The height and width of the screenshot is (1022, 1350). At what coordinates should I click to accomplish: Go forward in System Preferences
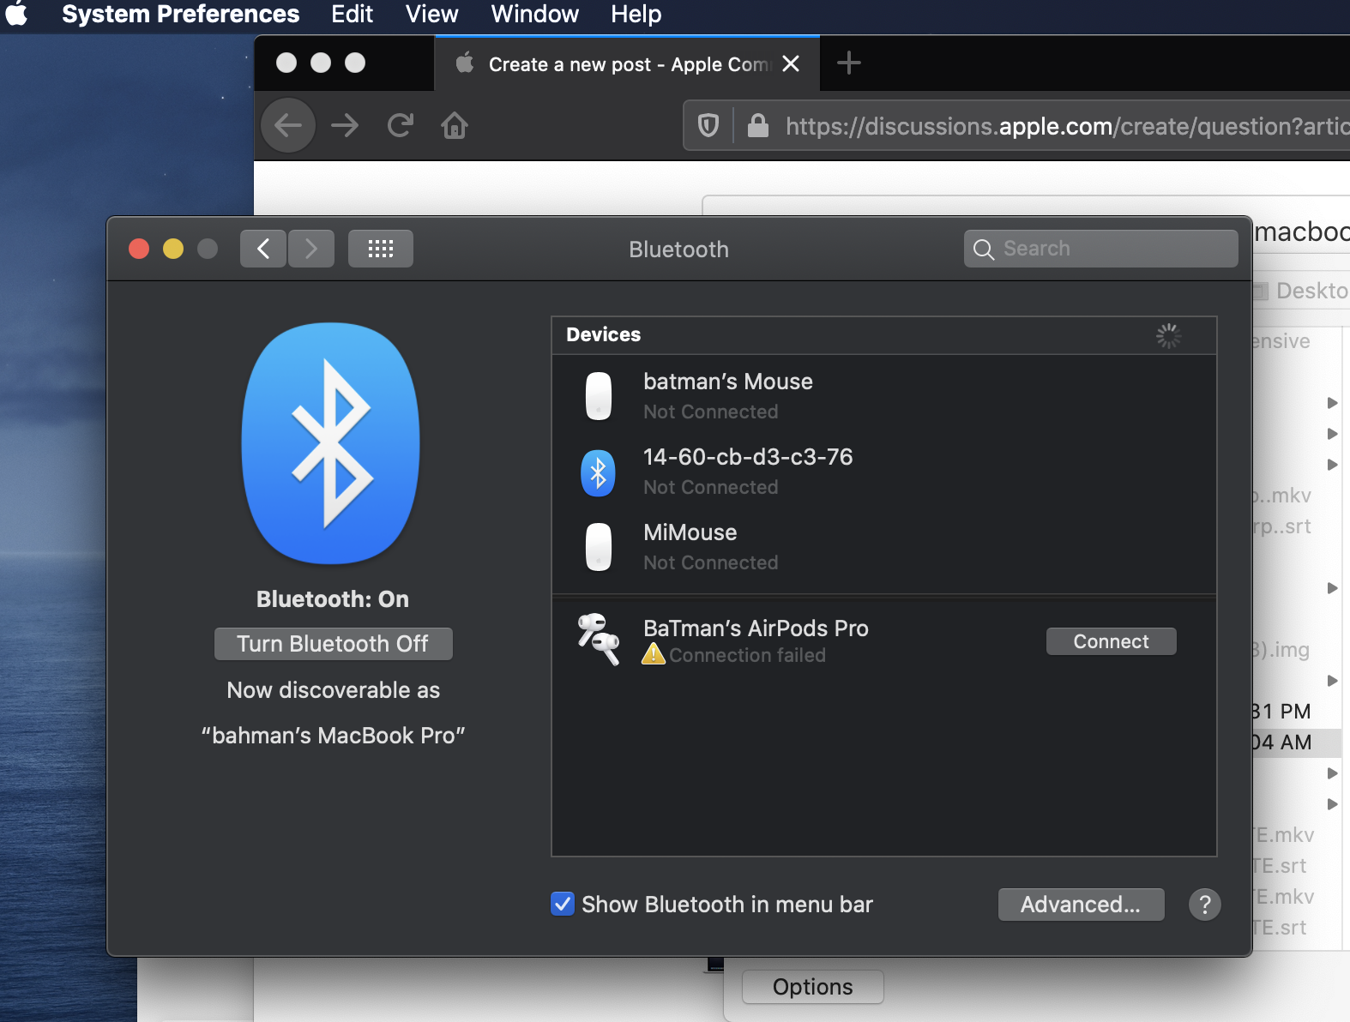[x=310, y=249]
